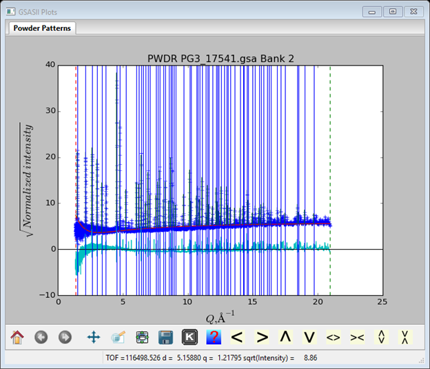The width and height of the screenshot is (430, 369).
Task: Switch to the Powder Patterns tab
Action: click(x=42, y=28)
